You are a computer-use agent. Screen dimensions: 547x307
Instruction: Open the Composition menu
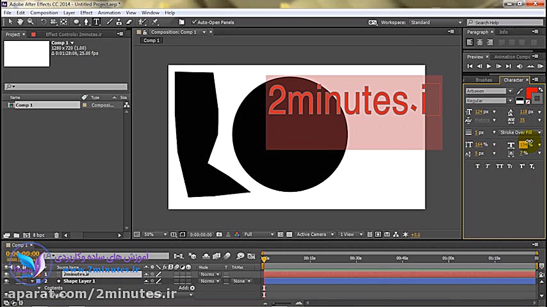point(44,12)
